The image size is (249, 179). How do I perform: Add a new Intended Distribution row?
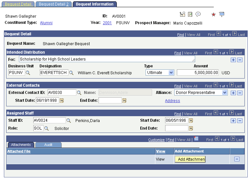click(x=233, y=60)
